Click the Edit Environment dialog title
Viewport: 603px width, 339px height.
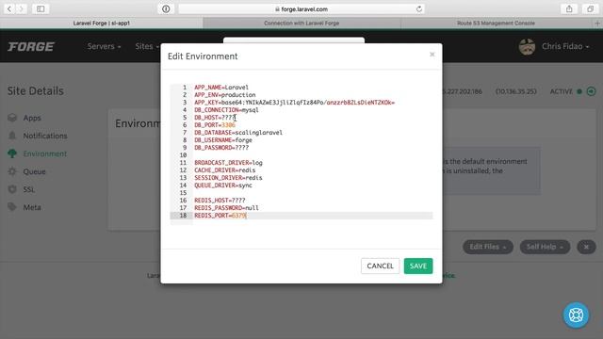(203, 56)
